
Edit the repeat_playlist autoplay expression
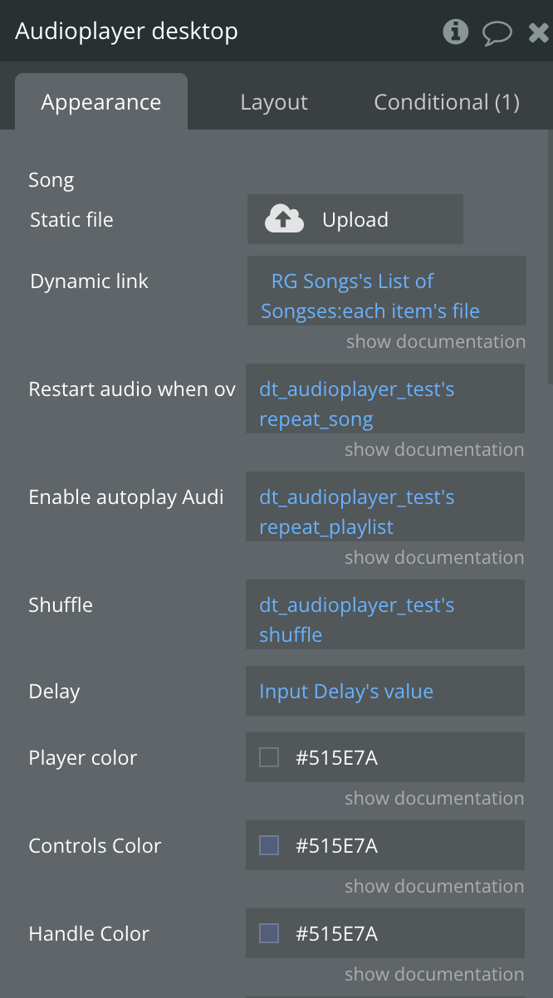[x=385, y=506]
